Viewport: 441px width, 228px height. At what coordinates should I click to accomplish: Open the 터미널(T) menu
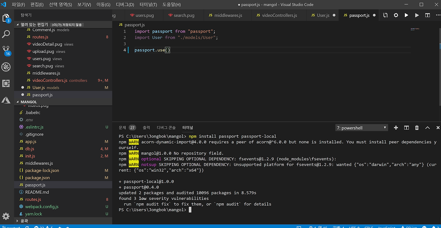148,4
